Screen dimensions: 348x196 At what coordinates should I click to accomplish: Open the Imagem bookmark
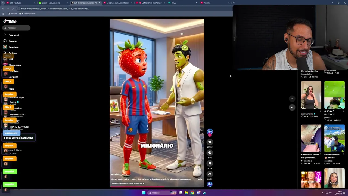point(13,14)
